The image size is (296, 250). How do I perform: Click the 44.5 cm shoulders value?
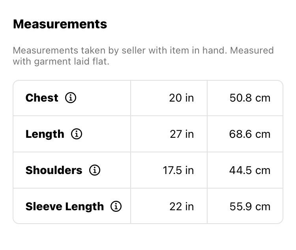click(x=250, y=170)
